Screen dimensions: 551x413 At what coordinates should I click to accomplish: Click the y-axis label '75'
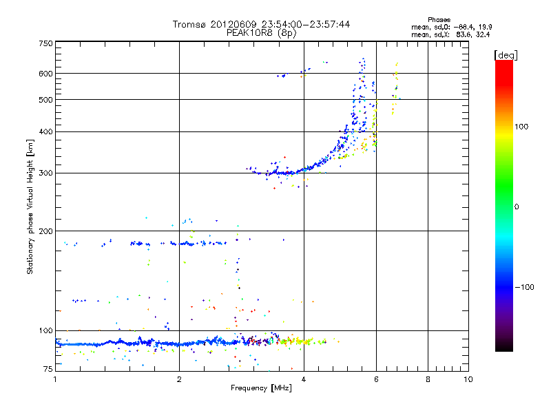coord(48,369)
